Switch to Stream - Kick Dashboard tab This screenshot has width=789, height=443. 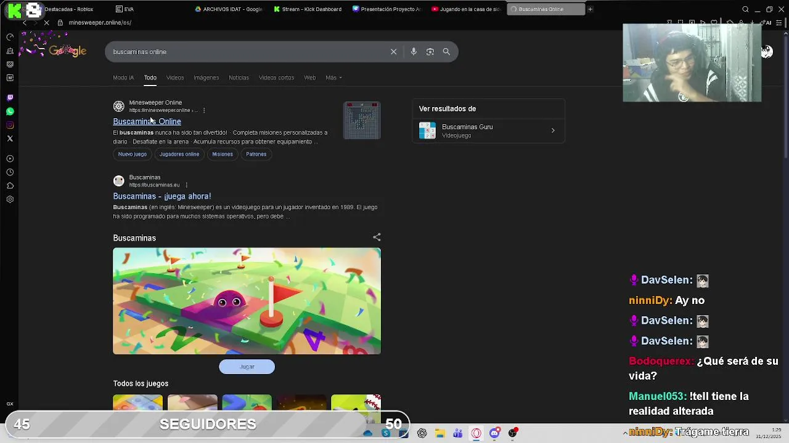click(308, 9)
